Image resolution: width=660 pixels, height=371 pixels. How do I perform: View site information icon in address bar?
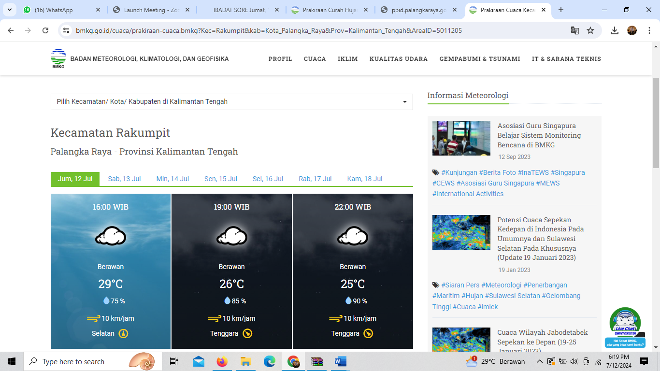[67, 30]
